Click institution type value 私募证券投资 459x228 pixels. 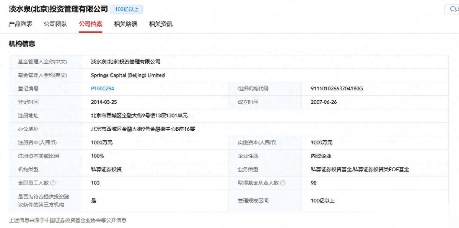click(x=106, y=169)
